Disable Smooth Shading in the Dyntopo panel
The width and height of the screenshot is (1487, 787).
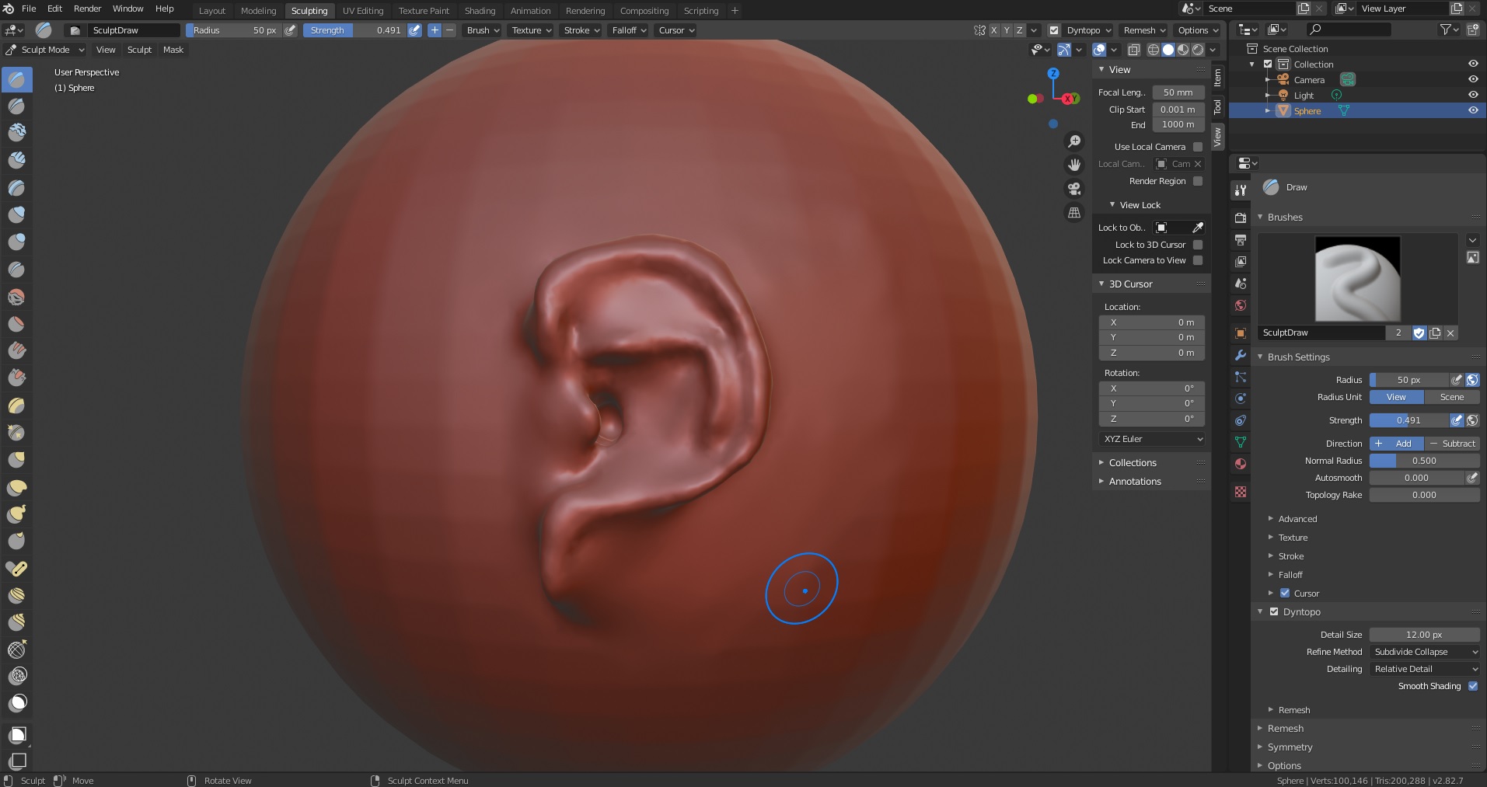pyautogui.click(x=1475, y=686)
